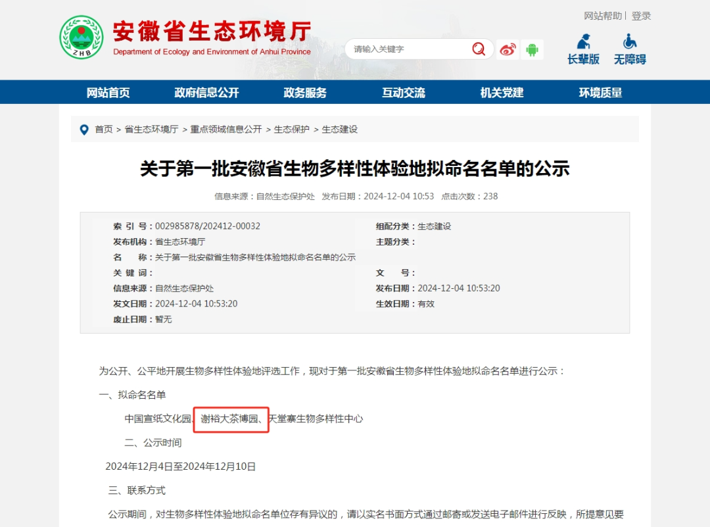This screenshot has width=710, height=527.
Task: Go to 省生态环境厅 breadcrumb link
Action: (151, 130)
